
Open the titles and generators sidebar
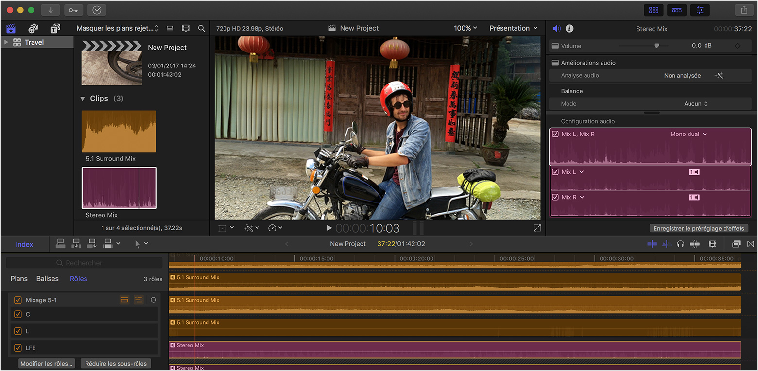(55, 28)
